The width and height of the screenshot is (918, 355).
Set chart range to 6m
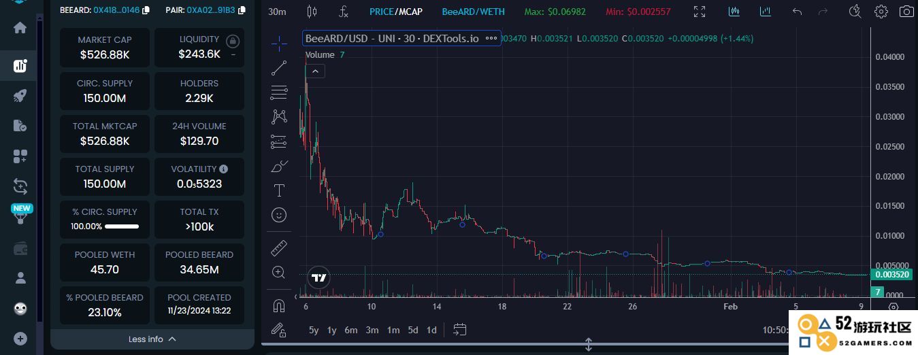pyautogui.click(x=351, y=330)
